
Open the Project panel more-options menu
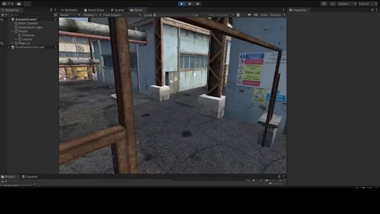(x=283, y=177)
